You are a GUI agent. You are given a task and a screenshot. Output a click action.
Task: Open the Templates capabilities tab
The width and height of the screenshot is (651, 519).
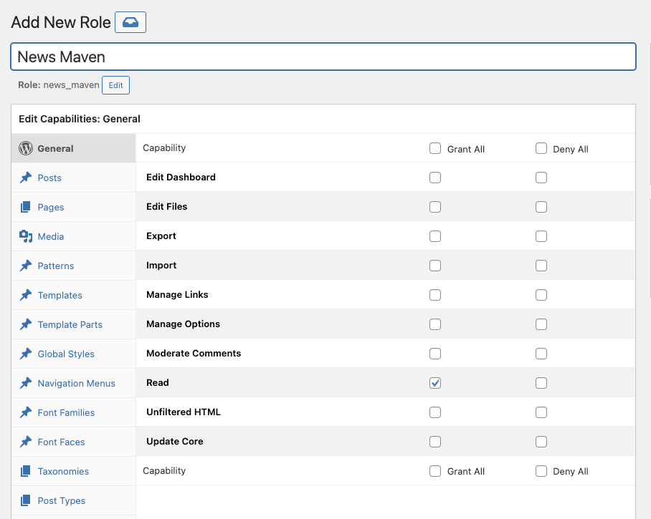60,295
